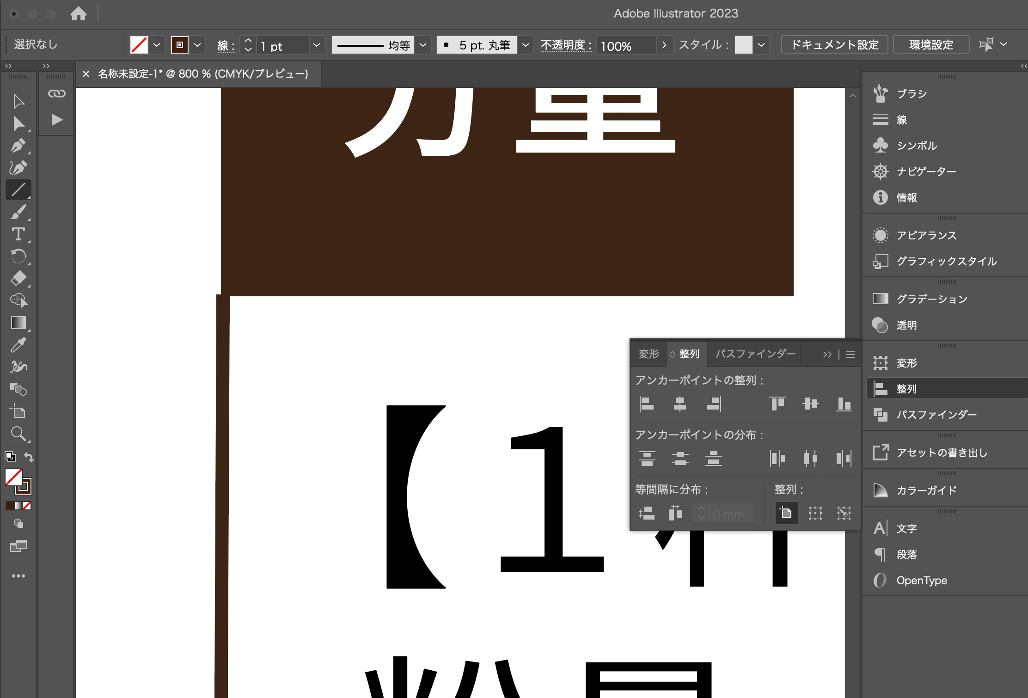This screenshot has height=698, width=1028.
Task: Select the Eraser tool
Action: point(18,278)
